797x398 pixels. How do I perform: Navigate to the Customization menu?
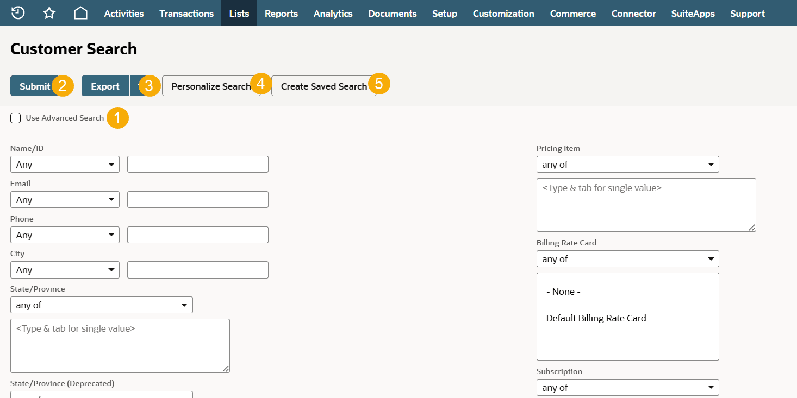503,13
